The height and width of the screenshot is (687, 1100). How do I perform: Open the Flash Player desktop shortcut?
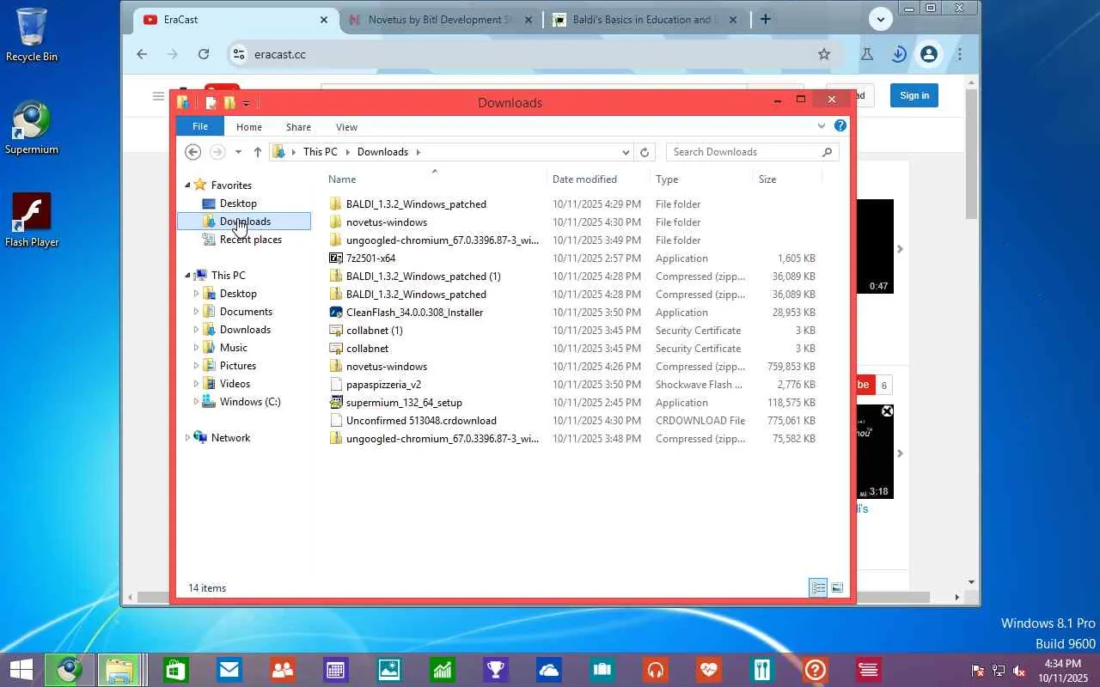pyautogui.click(x=32, y=221)
